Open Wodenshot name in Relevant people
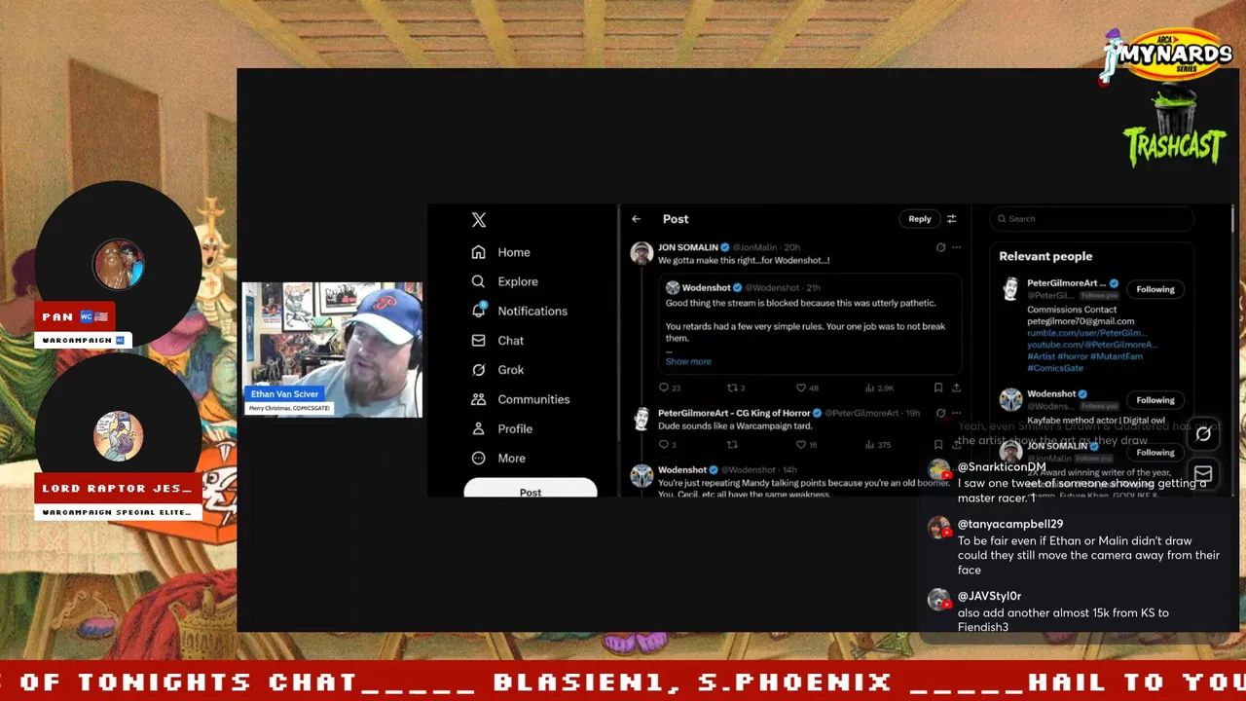Viewport: 1246px width, 701px height. click(1051, 394)
